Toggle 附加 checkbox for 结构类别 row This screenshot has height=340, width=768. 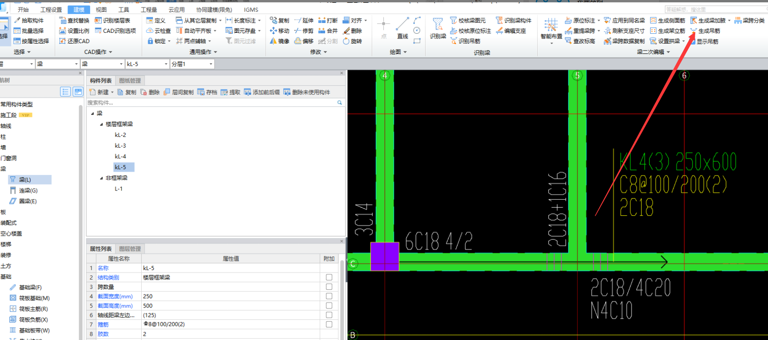329,277
